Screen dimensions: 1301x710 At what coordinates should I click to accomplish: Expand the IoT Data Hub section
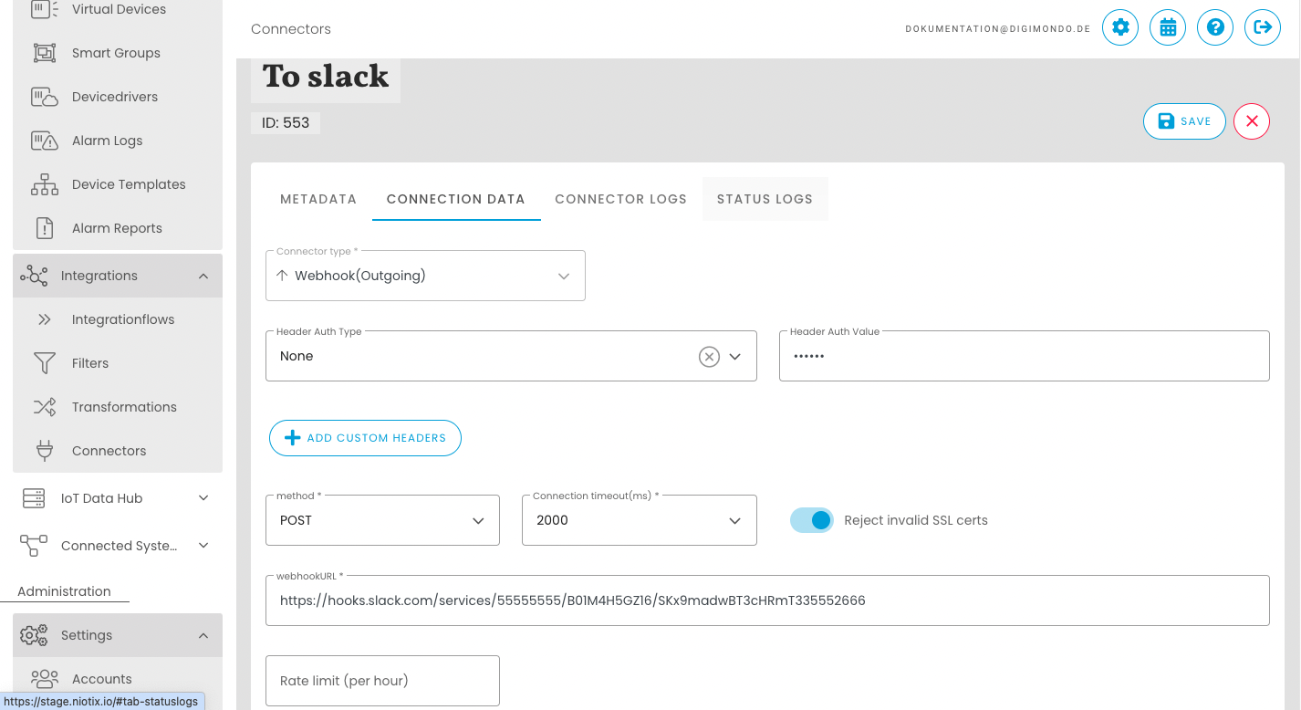pyautogui.click(x=203, y=498)
